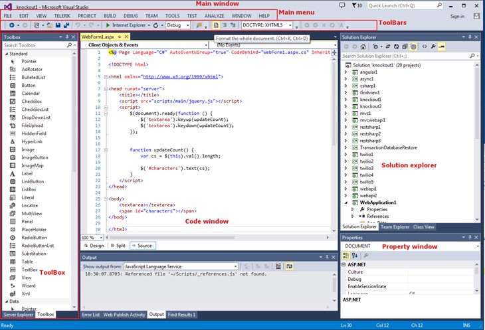Pin the Toolbox panel with pushpin icon
This screenshot has height=330, width=485.
(x=67, y=37)
